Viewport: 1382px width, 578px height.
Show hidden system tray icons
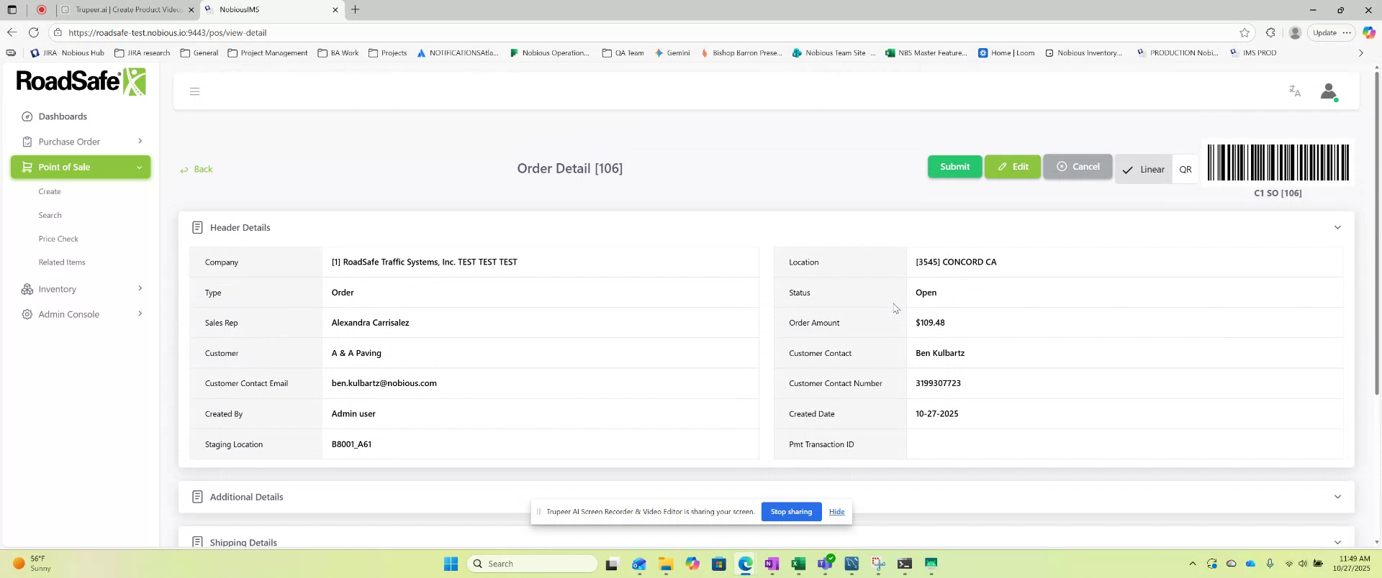click(1192, 564)
